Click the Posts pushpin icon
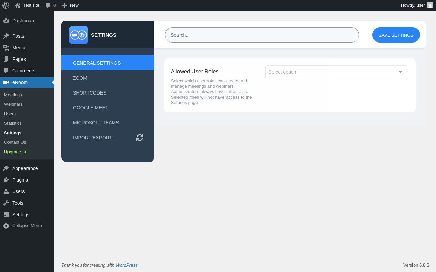Viewport: 436px width, 272px height. pos(6,36)
